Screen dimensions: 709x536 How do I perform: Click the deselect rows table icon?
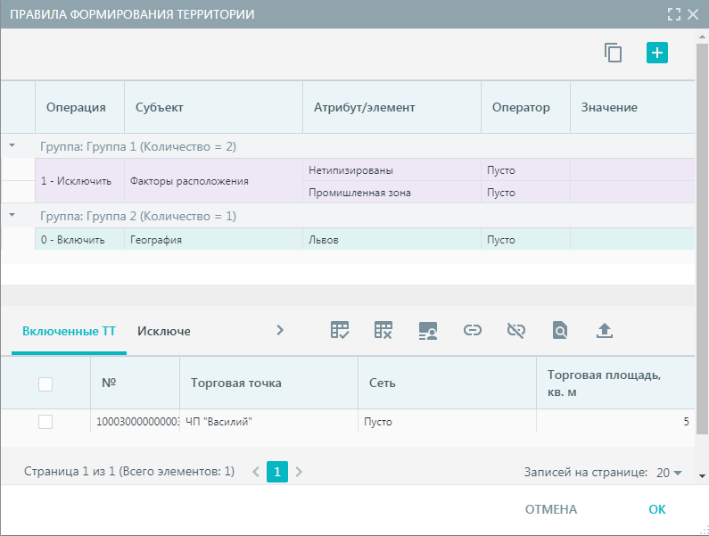[x=383, y=330]
